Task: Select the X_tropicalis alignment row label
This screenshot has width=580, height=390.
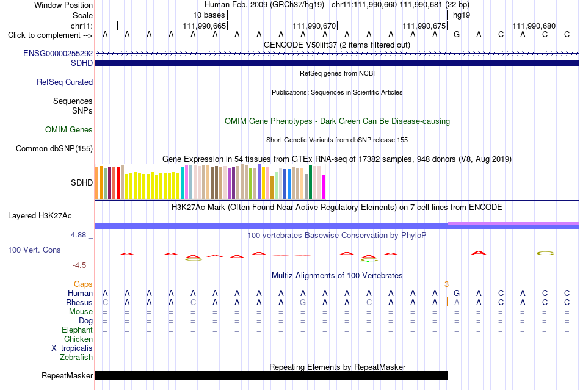Action: (72, 348)
